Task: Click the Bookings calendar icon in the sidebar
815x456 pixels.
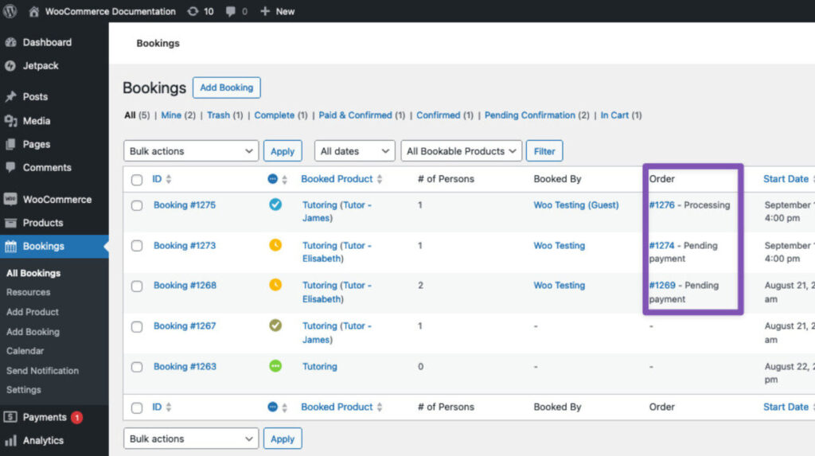Action: [x=10, y=247]
